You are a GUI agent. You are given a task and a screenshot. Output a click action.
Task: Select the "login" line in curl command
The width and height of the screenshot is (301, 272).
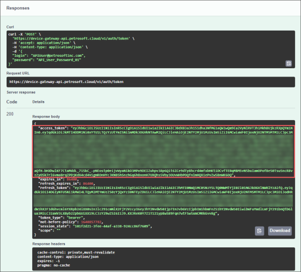click(49, 56)
